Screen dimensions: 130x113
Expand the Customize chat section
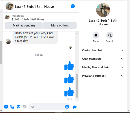(x=103, y=50)
